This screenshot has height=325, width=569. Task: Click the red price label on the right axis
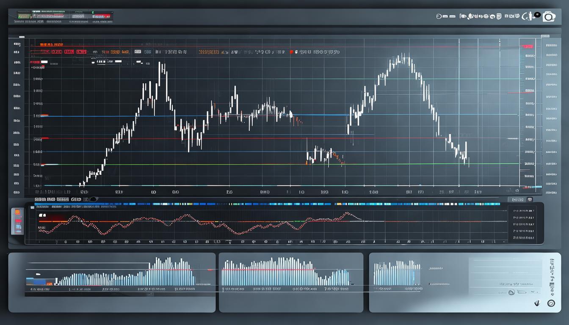pyautogui.click(x=528, y=46)
